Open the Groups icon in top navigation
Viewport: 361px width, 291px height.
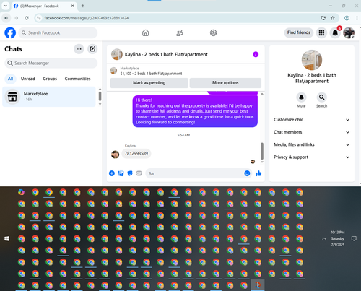(213, 32)
